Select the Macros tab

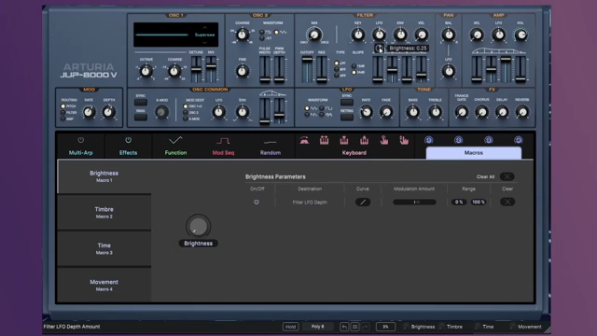coord(474,153)
